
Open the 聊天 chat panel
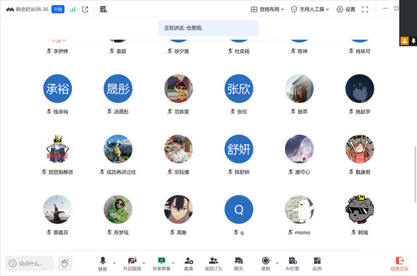(x=239, y=262)
